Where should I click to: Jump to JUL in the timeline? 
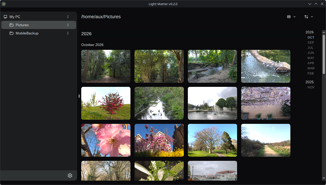311,48
